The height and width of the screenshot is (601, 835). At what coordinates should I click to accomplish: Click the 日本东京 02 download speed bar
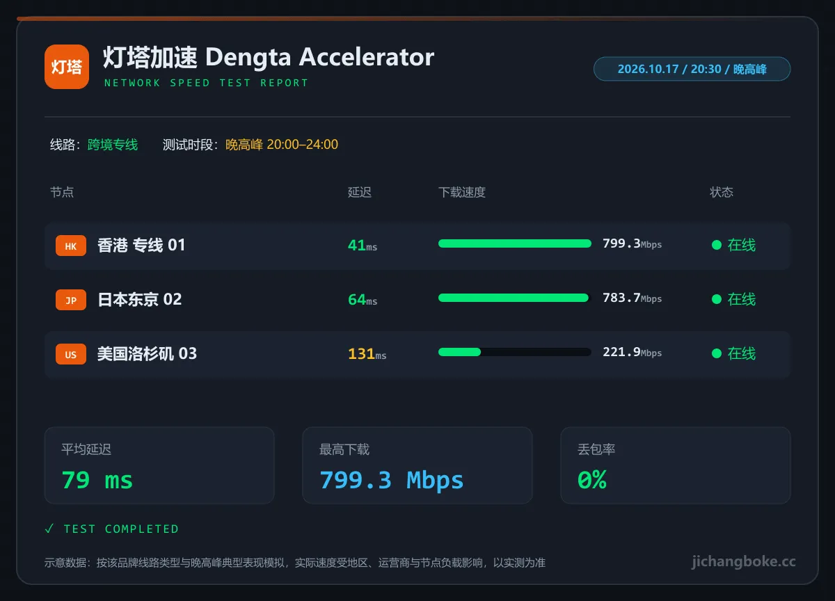(515, 298)
